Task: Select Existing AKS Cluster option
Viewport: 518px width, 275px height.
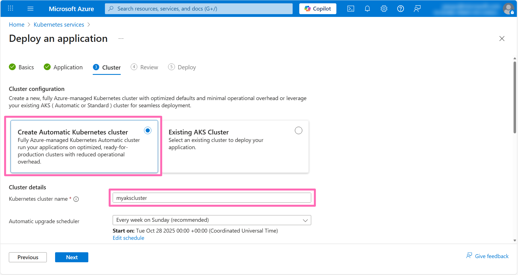Action: point(298,130)
